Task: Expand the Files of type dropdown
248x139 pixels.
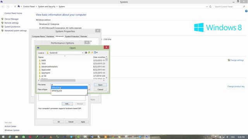Action: point(89,90)
